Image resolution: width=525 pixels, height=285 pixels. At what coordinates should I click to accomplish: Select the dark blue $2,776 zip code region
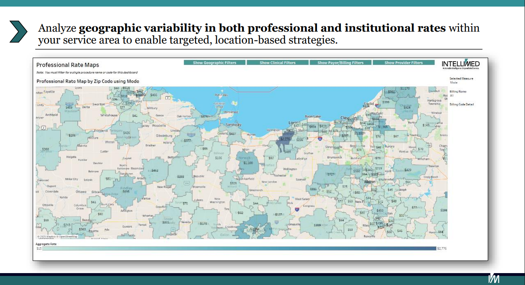[x=286, y=140]
